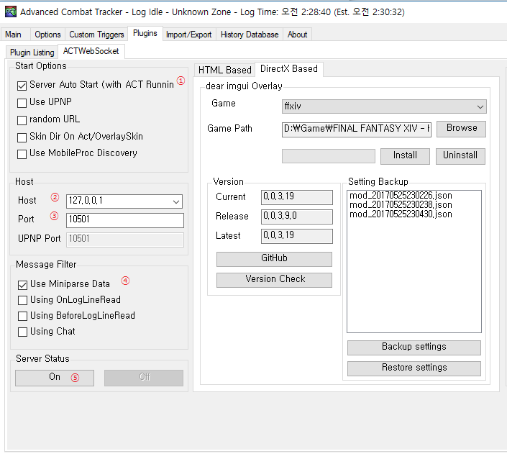Expand the Game selection combo box
507x454 pixels.
click(x=384, y=106)
